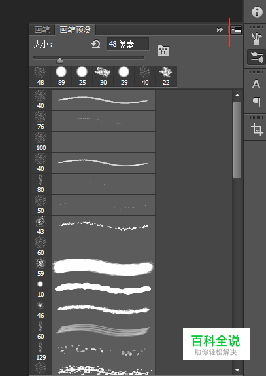Viewport: 266px width, 376px height.
Task: Click the scrollbar down arrow in brush list
Action: pyautogui.click(x=237, y=370)
